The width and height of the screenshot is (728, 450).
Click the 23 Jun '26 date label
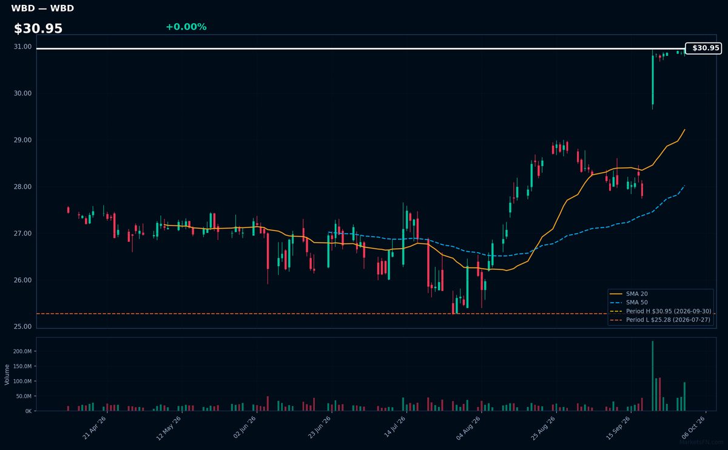pos(320,427)
